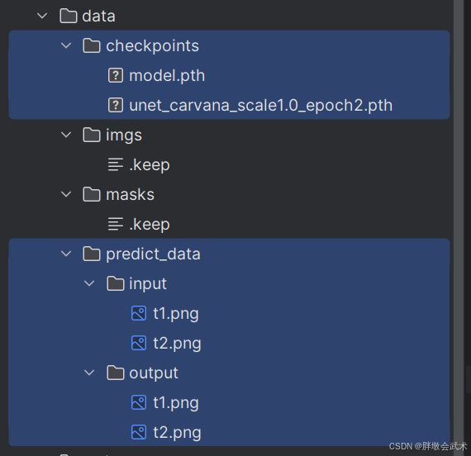Click the image icon of t2.png in input

tap(139, 343)
